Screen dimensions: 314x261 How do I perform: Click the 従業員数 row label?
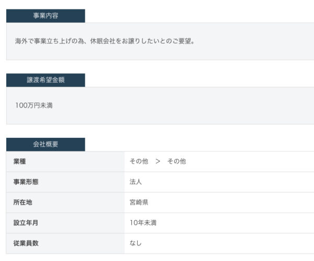26,243
